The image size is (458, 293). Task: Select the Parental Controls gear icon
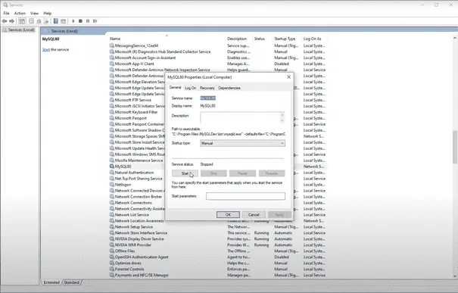[x=111, y=269]
